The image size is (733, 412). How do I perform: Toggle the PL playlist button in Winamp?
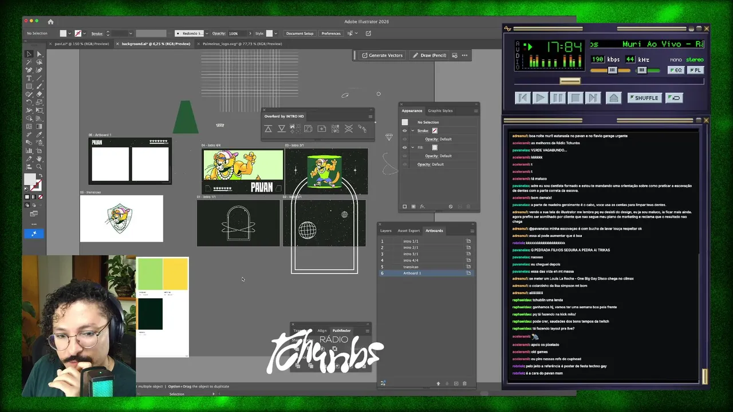click(696, 70)
